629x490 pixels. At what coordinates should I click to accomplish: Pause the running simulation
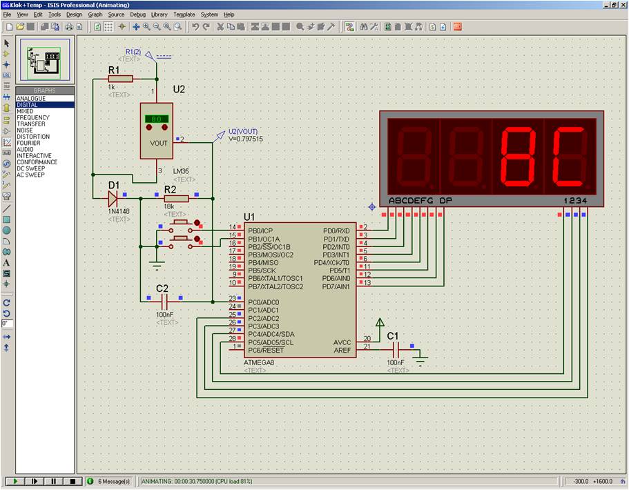click(x=53, y=481)
